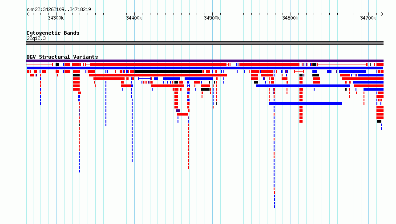Select the blue variant bar ending near 34680k
This screenshot has width=396, height=224.
click(303, 86)
